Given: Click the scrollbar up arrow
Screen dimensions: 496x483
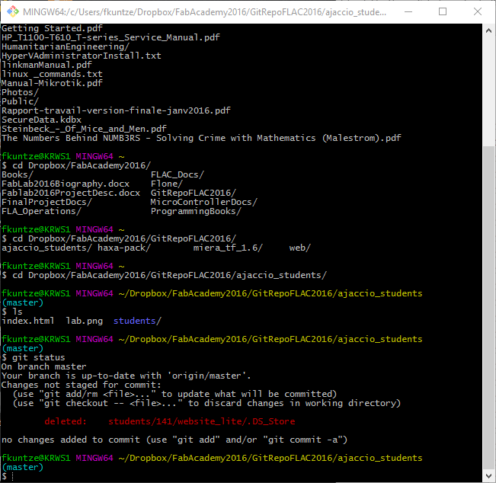Looking at the screenshot, I should (x=488, y=30).
